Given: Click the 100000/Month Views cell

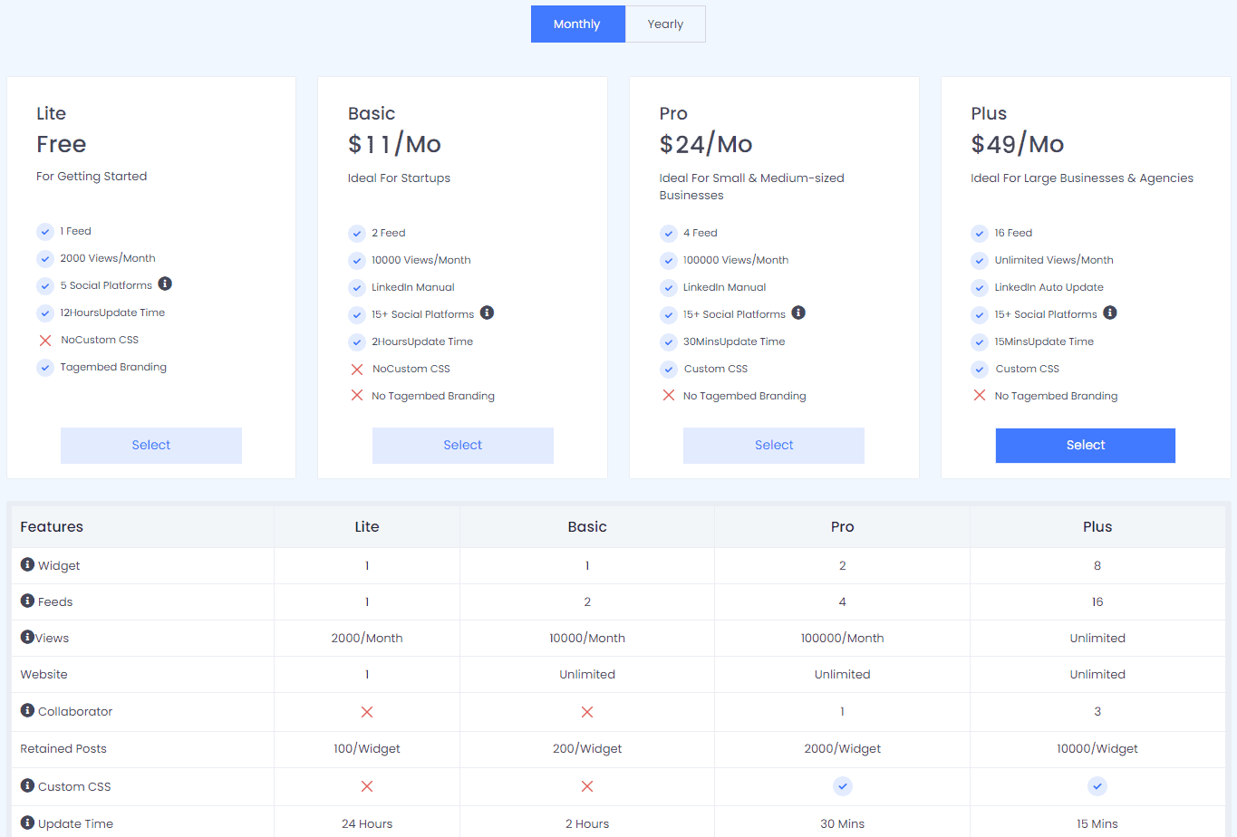Looking at the screenshot, I should 843,639.
